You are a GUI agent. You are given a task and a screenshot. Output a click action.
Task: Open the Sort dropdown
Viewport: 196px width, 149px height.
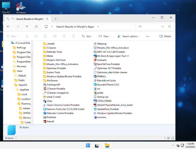click(88, 36)
